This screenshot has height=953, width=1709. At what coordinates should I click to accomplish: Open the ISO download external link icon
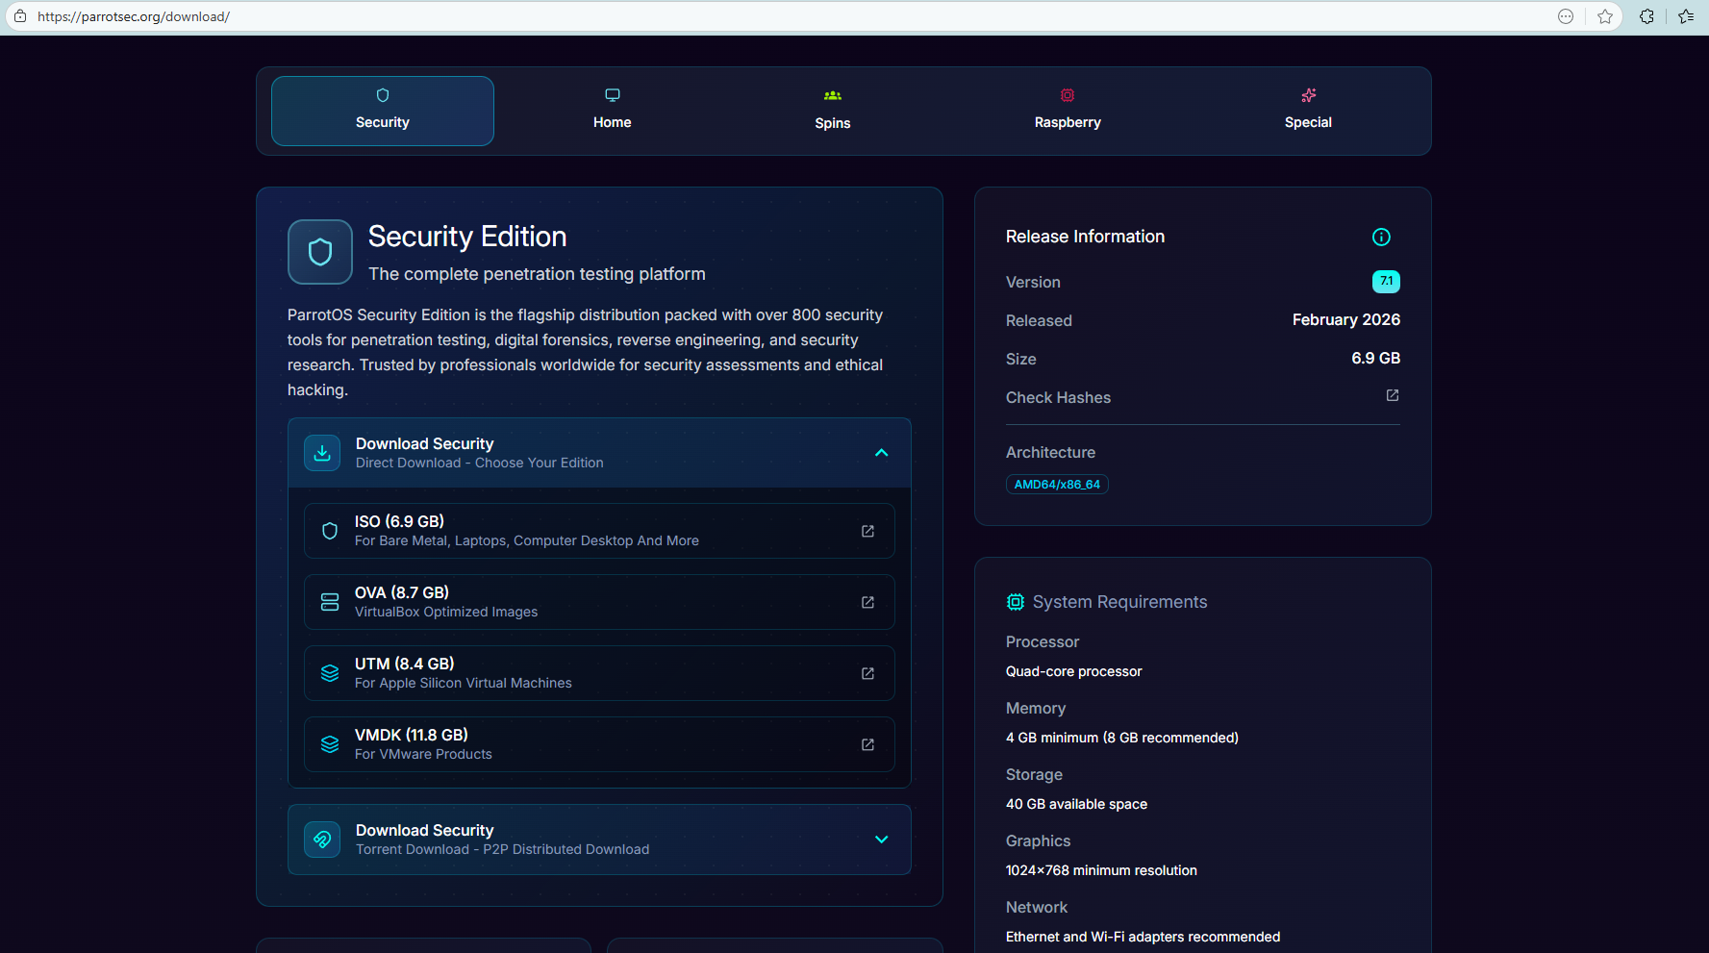(x=867, y=531)
